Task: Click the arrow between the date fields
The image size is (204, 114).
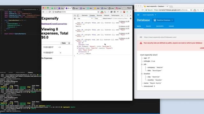Action: [x=59, y=47]
